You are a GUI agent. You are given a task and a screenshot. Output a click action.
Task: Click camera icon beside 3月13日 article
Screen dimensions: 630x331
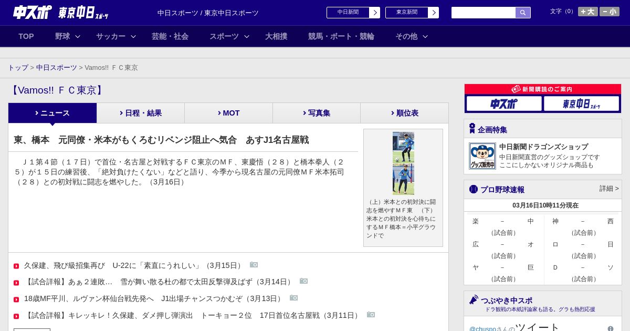(294, 298)
